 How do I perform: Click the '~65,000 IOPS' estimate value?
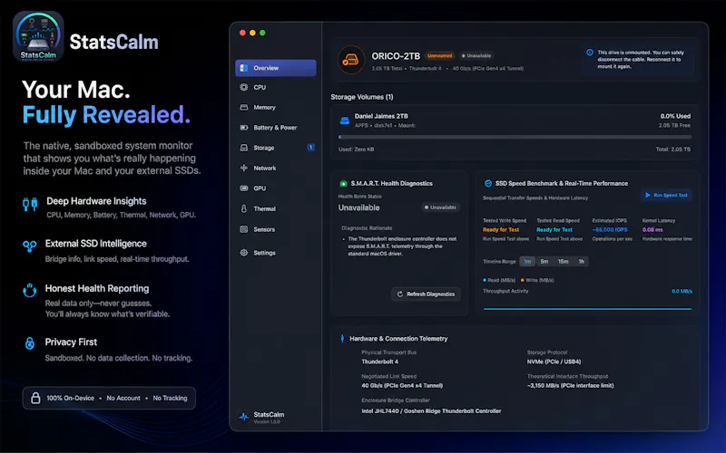[x=610, y=230]
